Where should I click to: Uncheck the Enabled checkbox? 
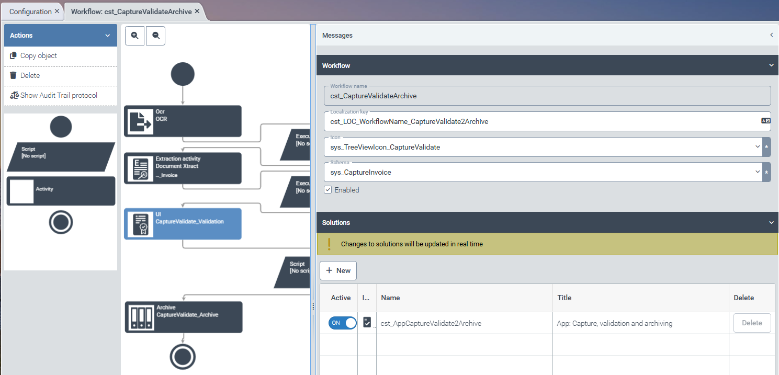tap(328, 190)
